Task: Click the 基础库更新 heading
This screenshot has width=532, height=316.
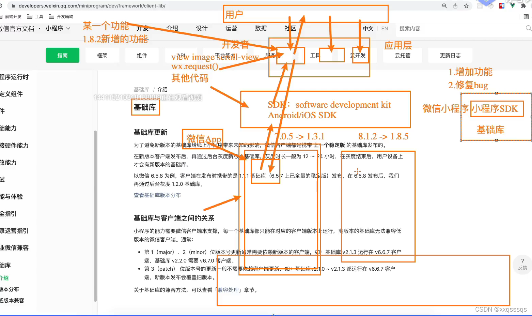Action: coord(151,133)
